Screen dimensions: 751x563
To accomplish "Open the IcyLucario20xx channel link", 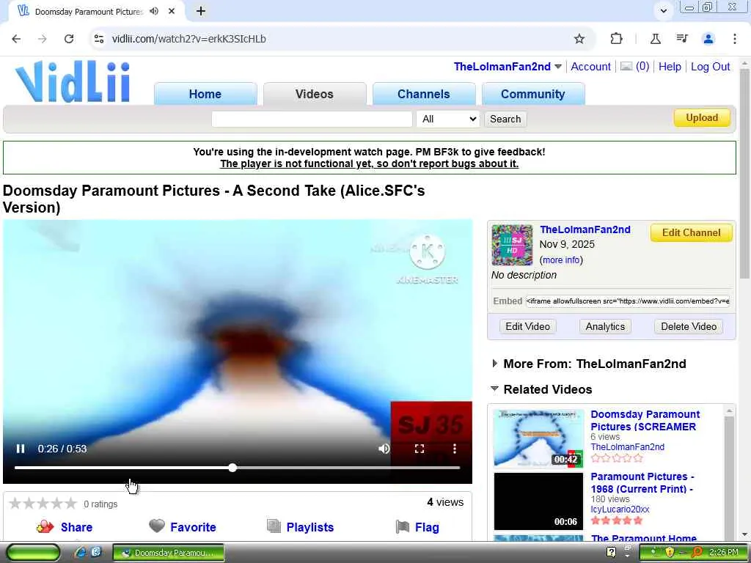I will click(x=620, y=509).
